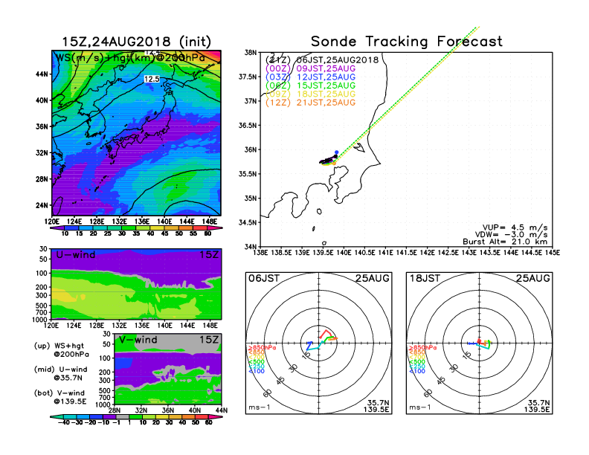Screen dimensions: 589x455
Task: Select the purple (00Z) 09JST,25AUG legend entry
Action: coord(310,68)
